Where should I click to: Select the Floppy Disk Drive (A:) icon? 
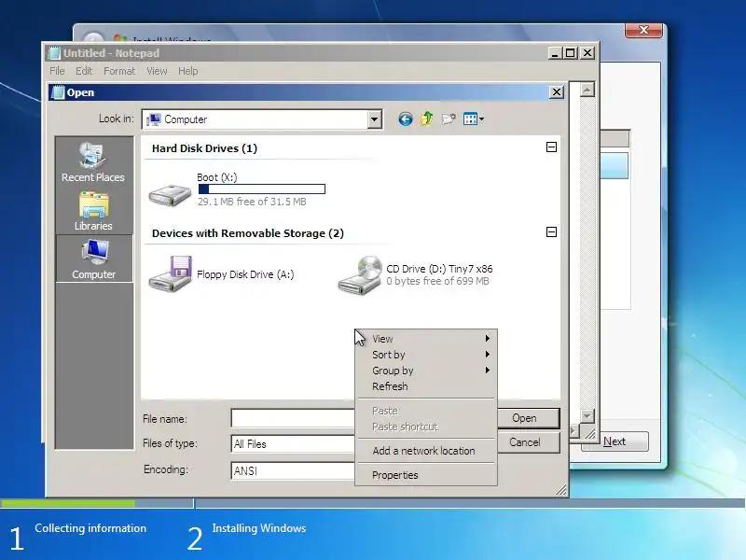pyautogui.click(x=171, y=274)
